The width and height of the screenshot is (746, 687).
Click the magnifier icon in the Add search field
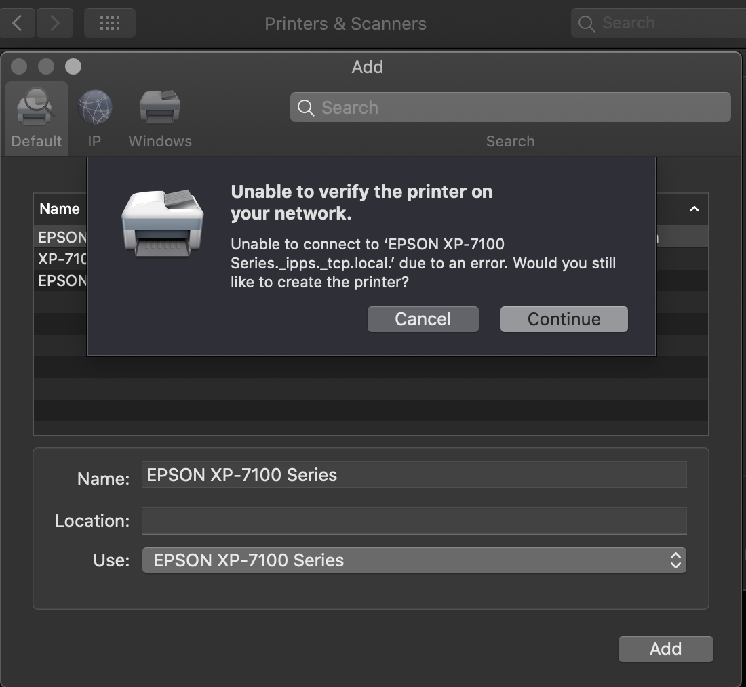tap(306, 108)
